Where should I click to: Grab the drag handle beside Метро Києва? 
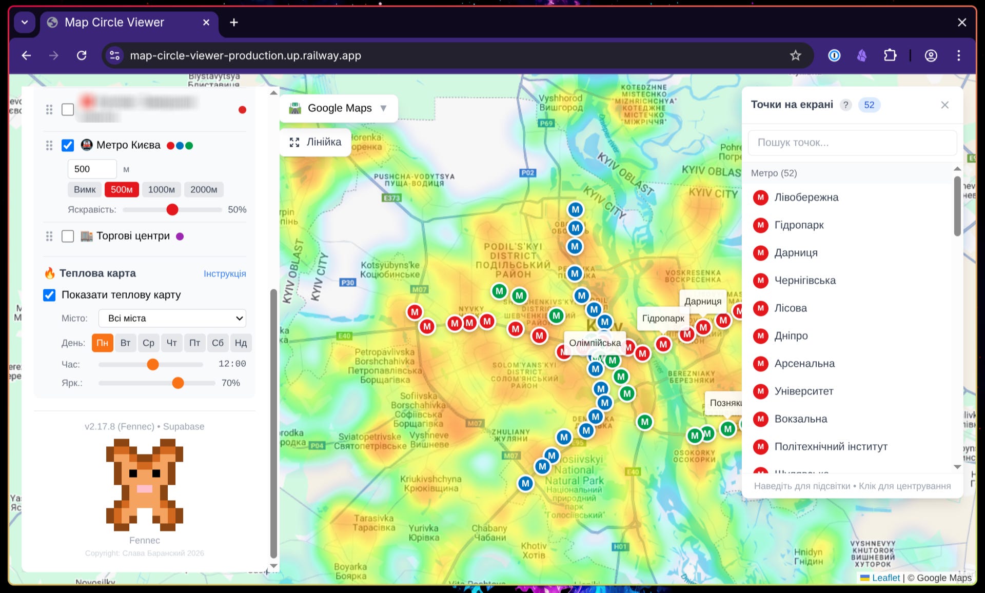(x=49, y=145)
